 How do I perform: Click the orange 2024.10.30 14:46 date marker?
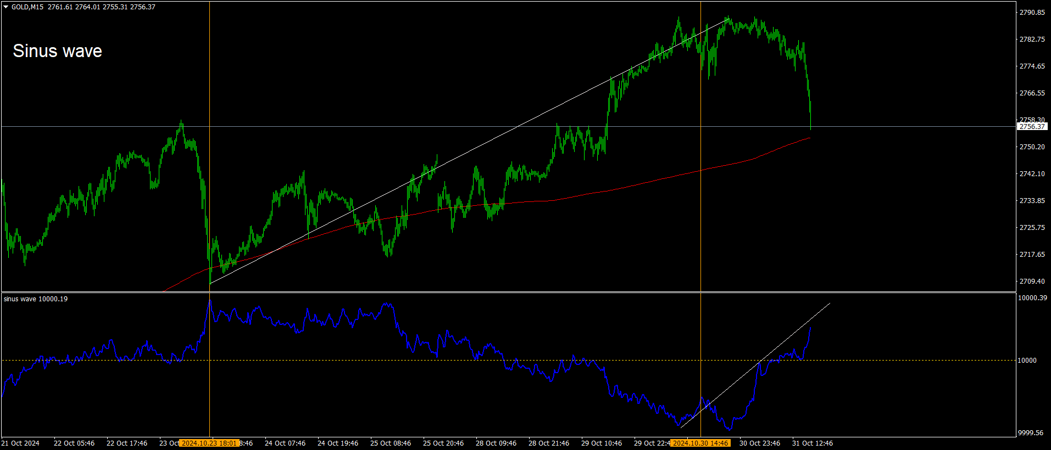[700, 443]
